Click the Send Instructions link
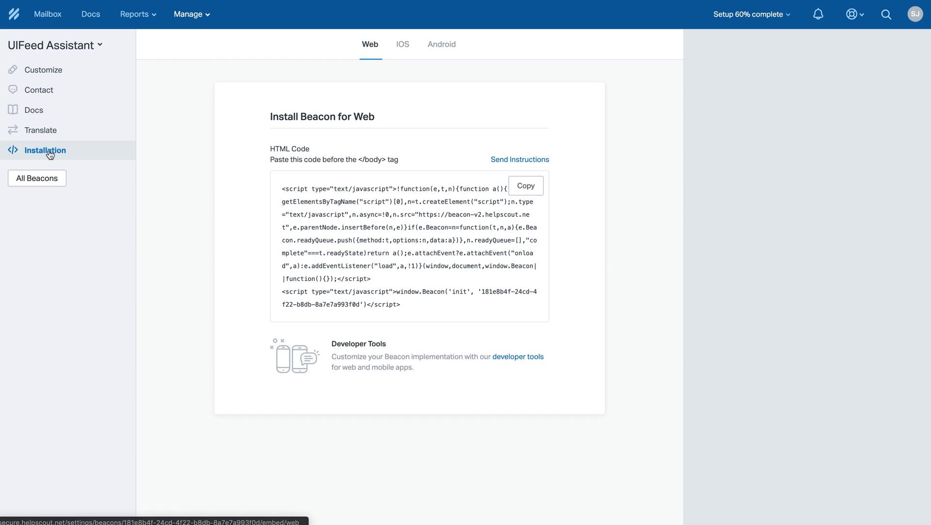Viewport: 931px width, 525px height. click(520, 160)
